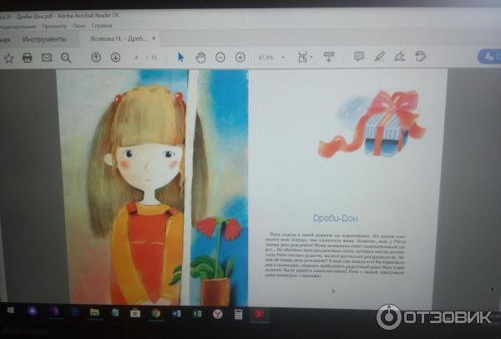501x339 pixels.
Task: Select the arrow selection tool
Action: coord(181,58)
